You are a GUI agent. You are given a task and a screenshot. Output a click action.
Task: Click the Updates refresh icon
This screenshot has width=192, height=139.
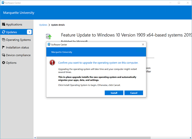(4, 32)
